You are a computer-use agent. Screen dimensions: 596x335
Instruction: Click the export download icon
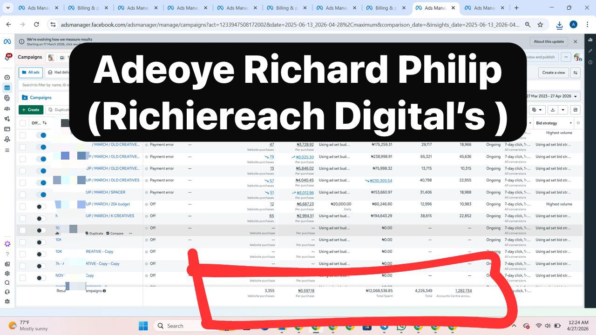[x=553, y=110]
